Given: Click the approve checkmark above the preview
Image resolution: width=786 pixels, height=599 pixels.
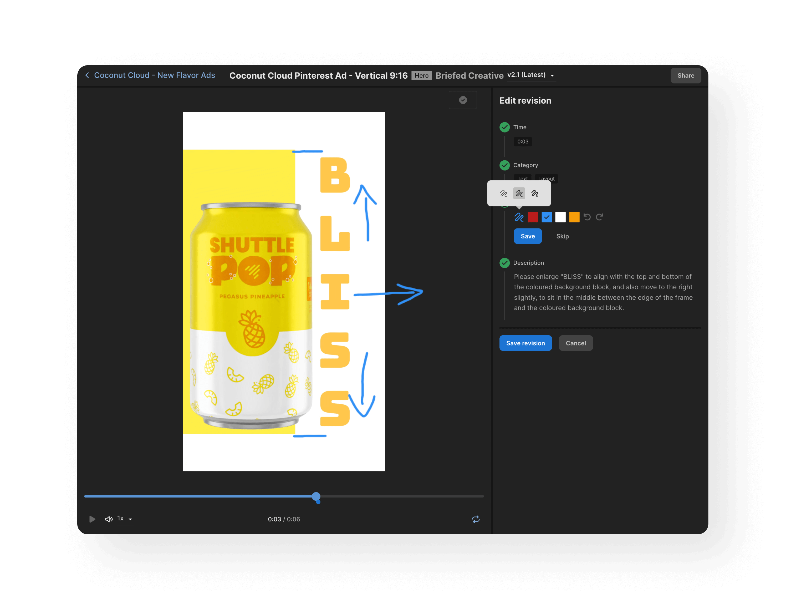Looking at the screenshot, I should tap(463, 100).
